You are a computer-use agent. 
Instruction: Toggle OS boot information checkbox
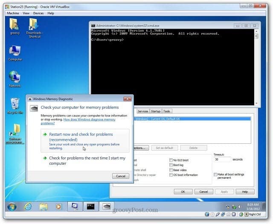[171, 175]
